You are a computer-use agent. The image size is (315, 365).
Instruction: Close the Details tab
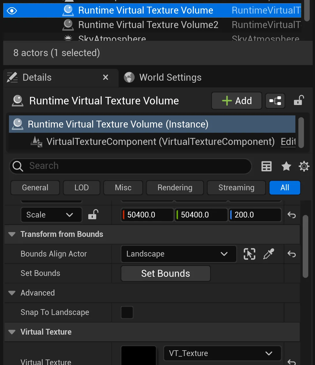click(106, 77)
